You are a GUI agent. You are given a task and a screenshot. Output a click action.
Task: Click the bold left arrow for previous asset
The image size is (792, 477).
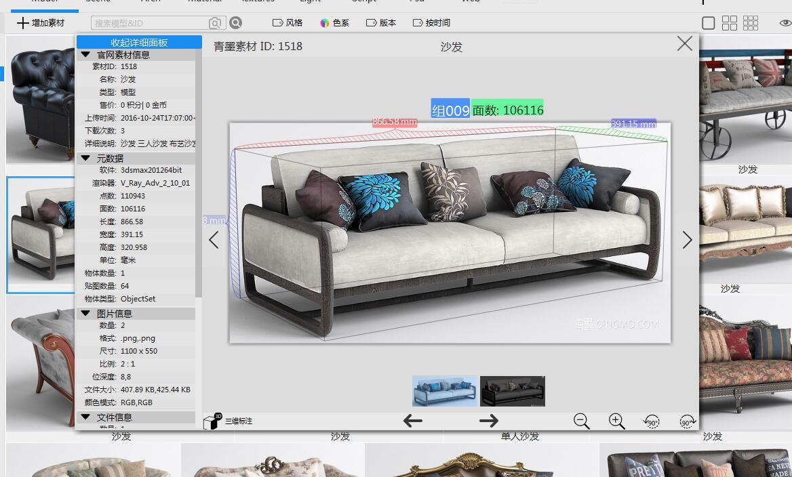(413, 421)
